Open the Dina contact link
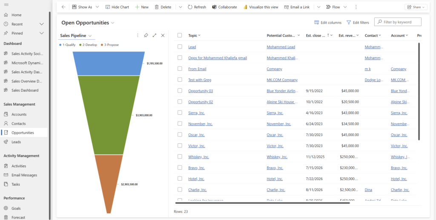 coord(368,190)
